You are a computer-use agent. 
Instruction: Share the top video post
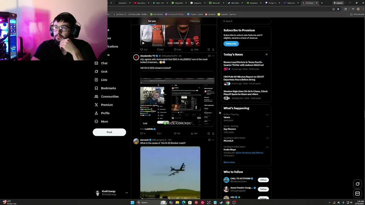[x=213, y=50]
